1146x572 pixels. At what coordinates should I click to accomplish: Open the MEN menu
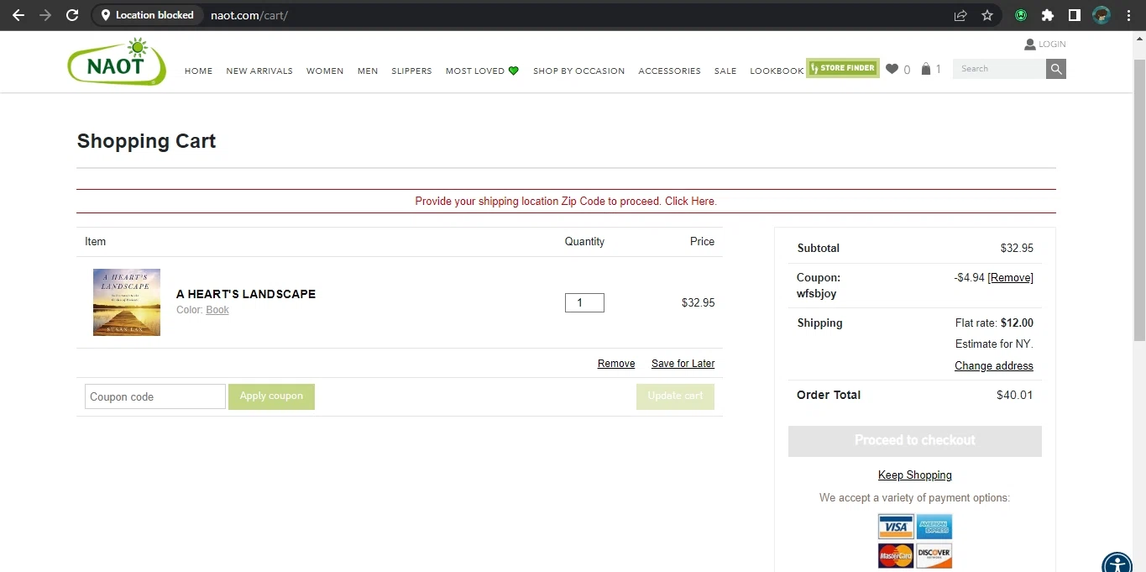click(368, 71)
